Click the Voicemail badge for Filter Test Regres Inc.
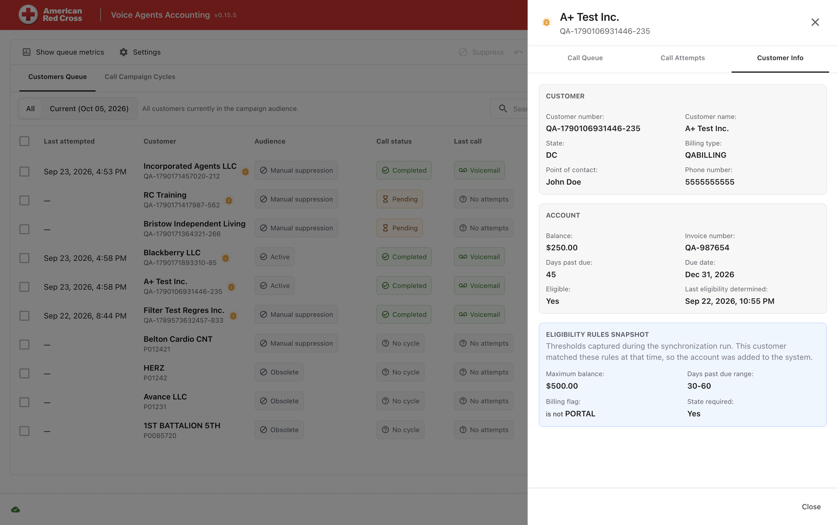 point(479,314)
